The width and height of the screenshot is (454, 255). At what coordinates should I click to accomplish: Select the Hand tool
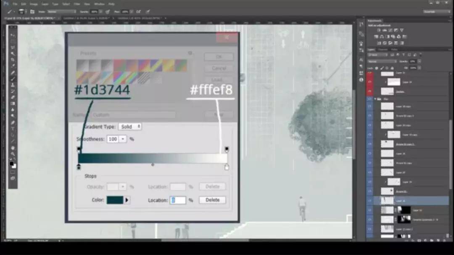click(13, 148)
